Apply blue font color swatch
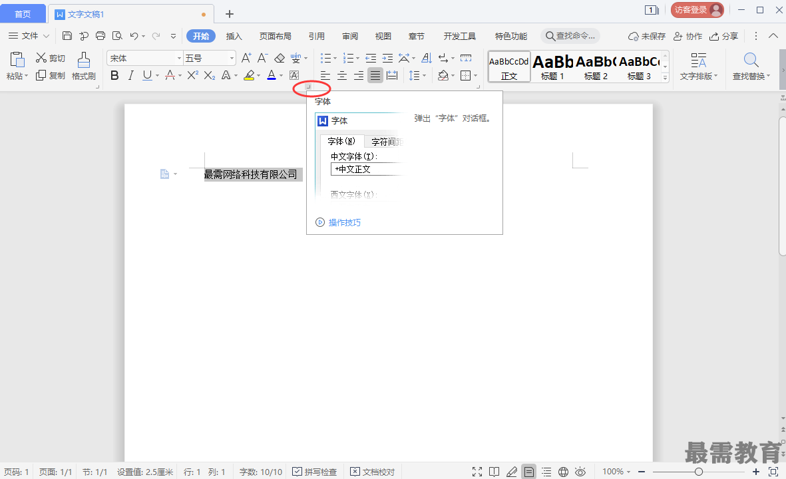The image size is (786, 479). [x=271, y=75]
